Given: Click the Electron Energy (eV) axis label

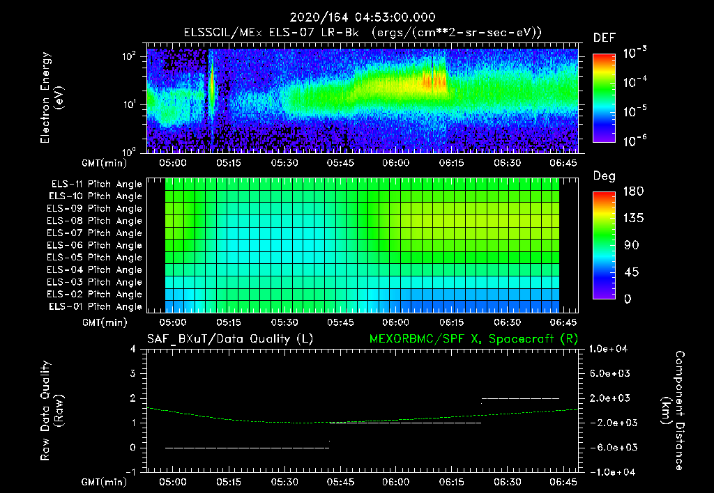Looking at the screenshot, I should [52, 97].
